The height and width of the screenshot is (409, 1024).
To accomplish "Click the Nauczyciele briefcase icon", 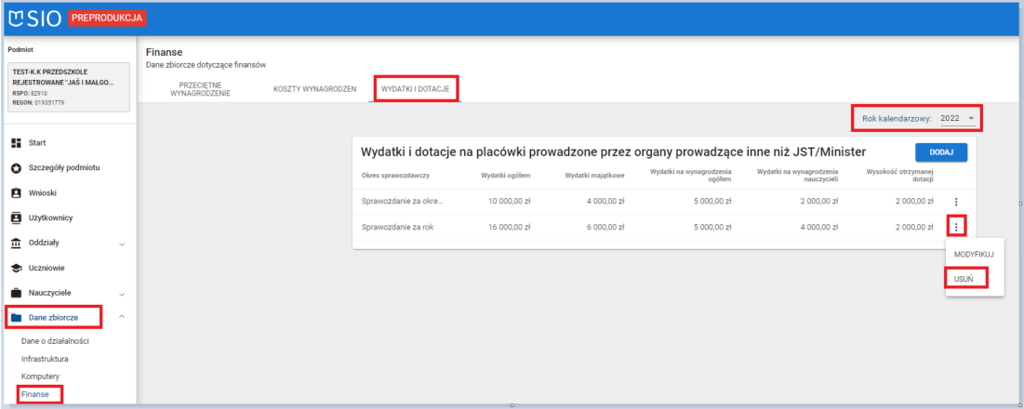I will tap(17, 293).
